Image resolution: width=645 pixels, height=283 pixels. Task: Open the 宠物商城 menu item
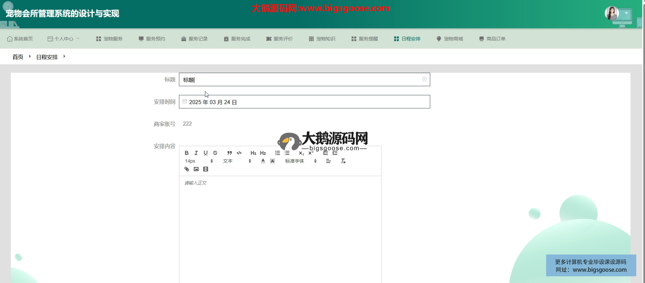coord(450,39)
